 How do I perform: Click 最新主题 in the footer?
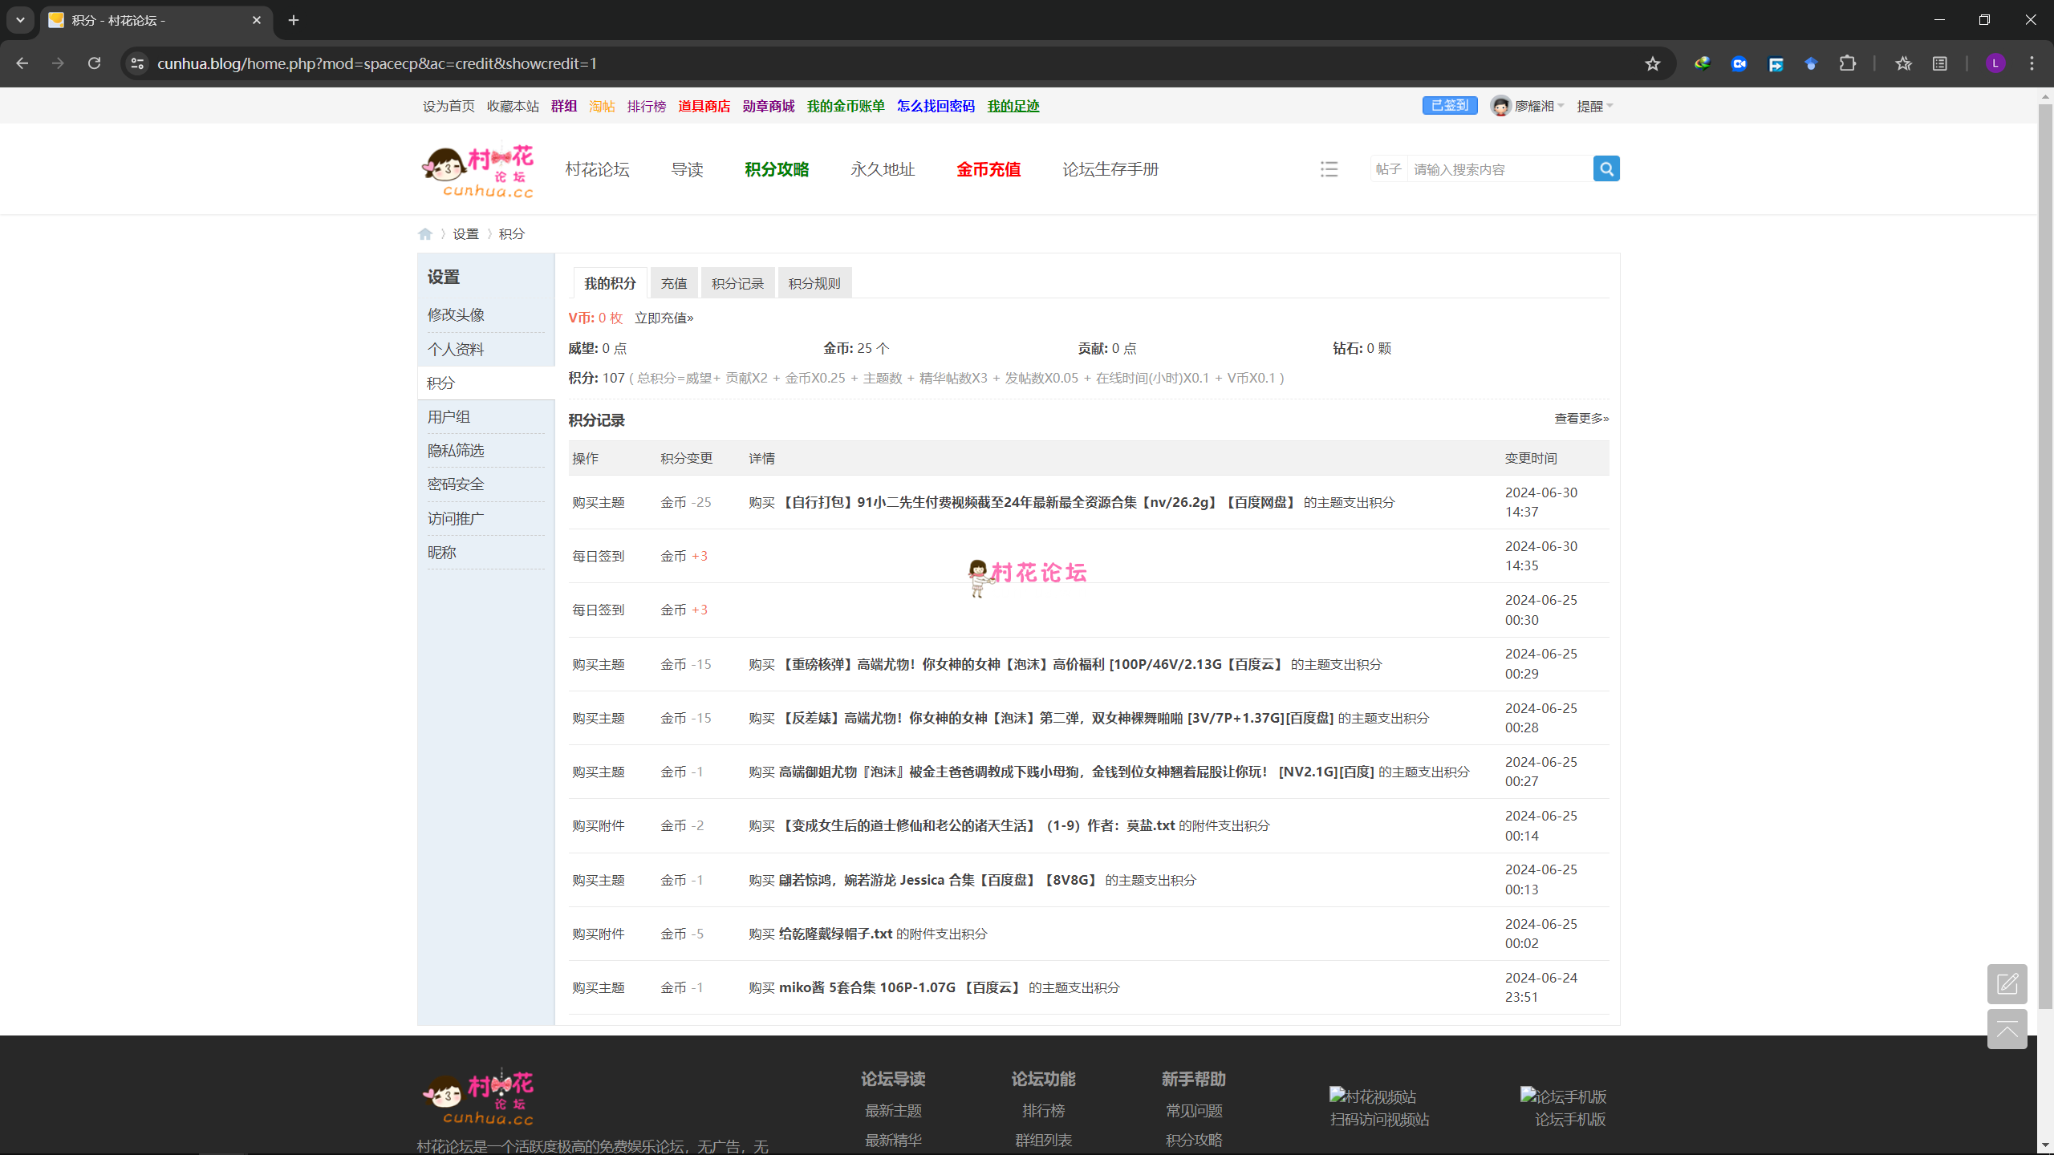pos(893,1110)
